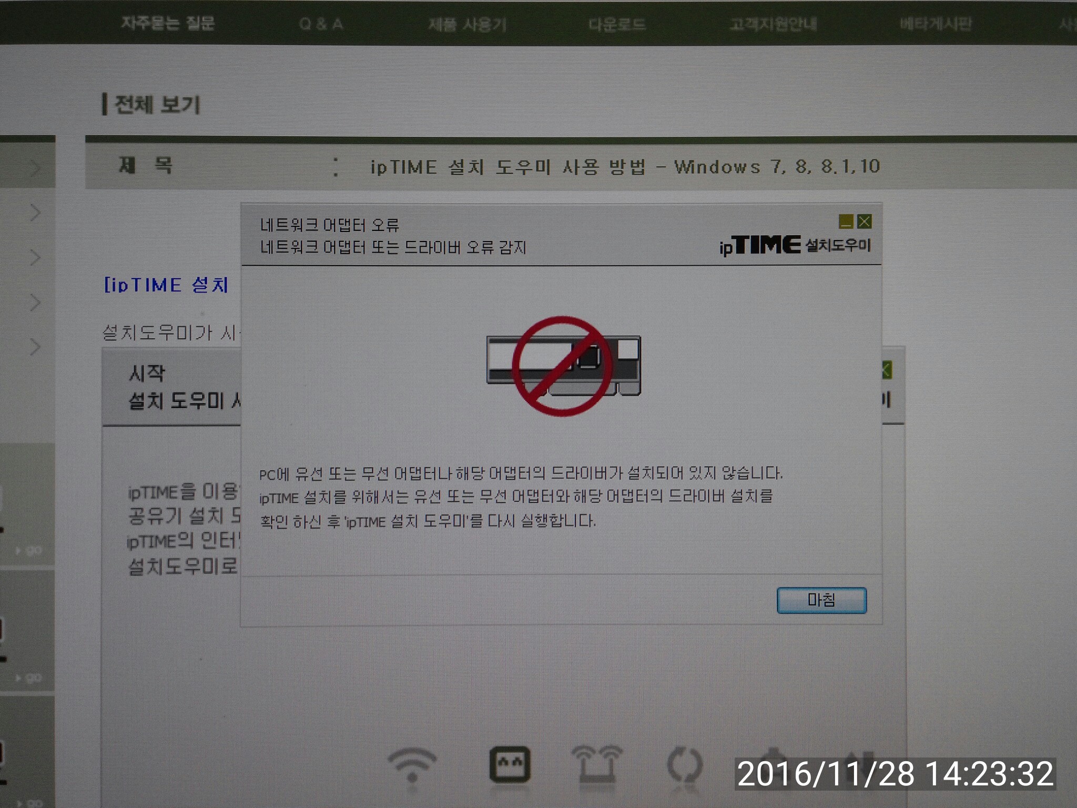This screenshot has height=808, width=1077.
Task: Click the prohibited network card illustration
Action: [563, 366]
